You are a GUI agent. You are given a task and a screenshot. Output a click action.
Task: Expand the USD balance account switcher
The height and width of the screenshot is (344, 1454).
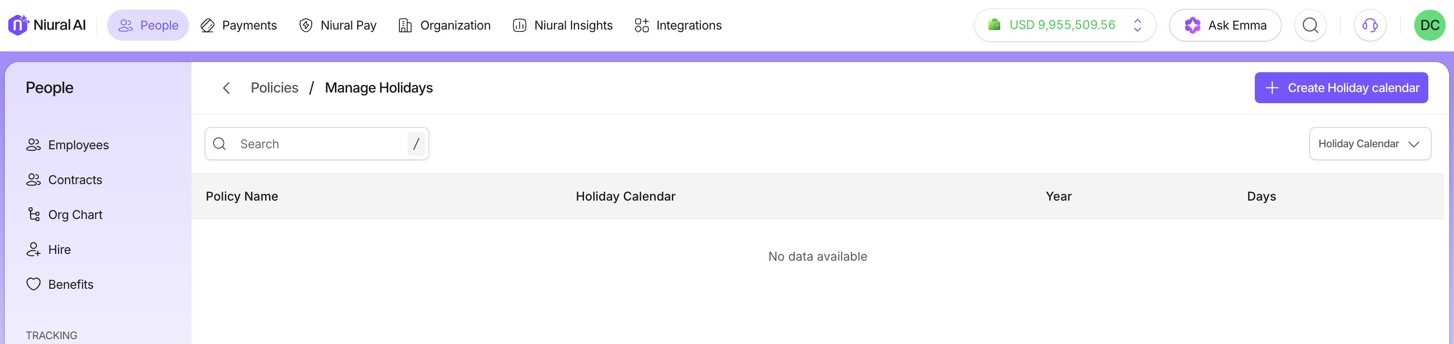coord(1138,25)
